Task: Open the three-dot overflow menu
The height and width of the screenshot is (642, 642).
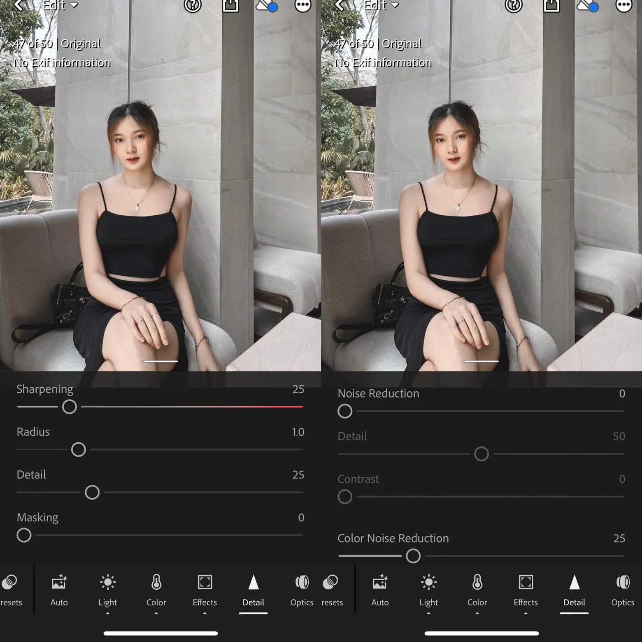Action: [302, 6]
